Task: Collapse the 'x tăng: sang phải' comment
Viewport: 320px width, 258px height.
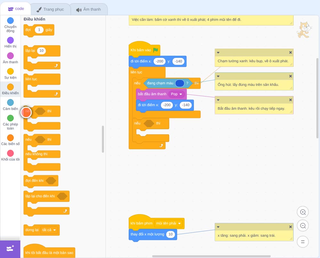Action: (x=218, y=227)
